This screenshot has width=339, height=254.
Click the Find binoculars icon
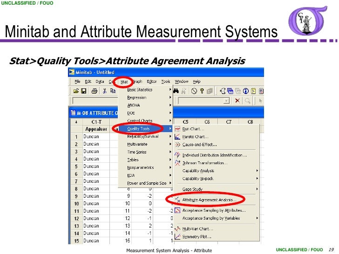tap(176, 91)
